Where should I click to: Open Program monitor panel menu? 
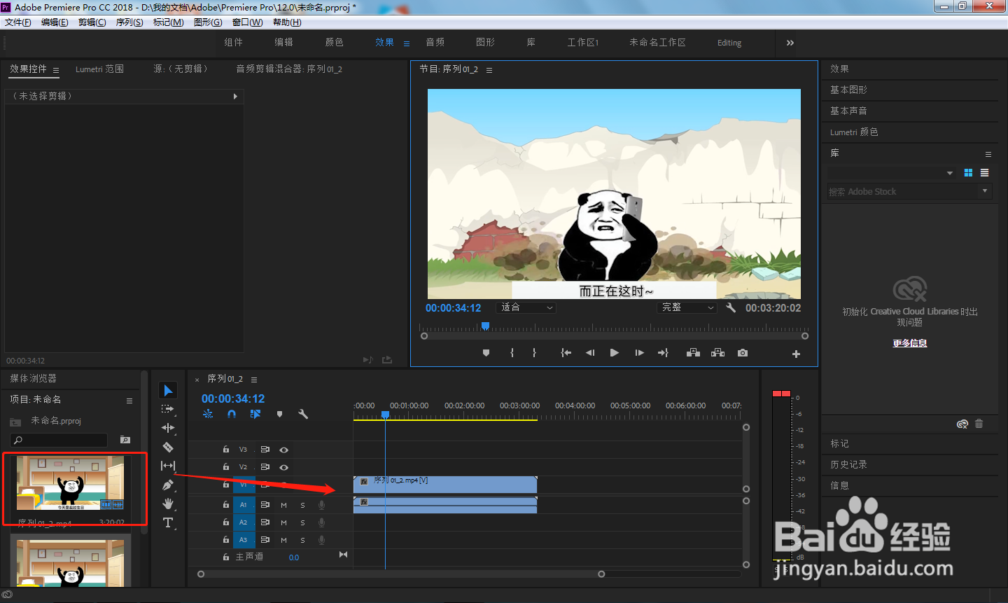489,70
